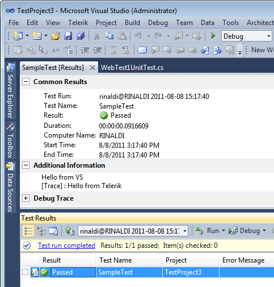Image resolution: width=274 pixels, height=287 pixels.
Task: Click the green Start Debugging arrow
Action: click(213, 36)
